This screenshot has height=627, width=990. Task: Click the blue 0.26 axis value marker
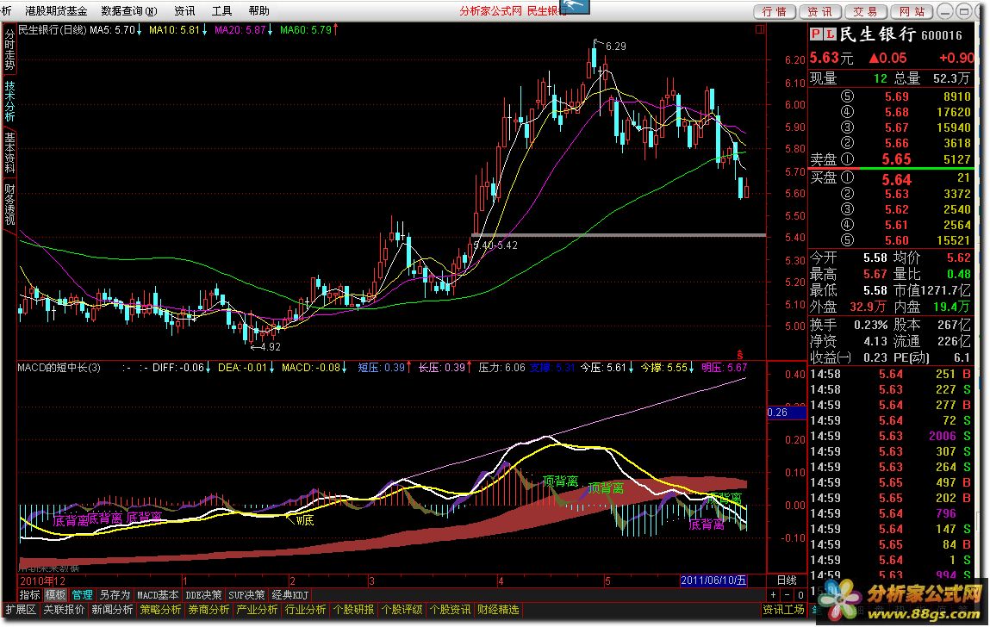tap(786, 413)
